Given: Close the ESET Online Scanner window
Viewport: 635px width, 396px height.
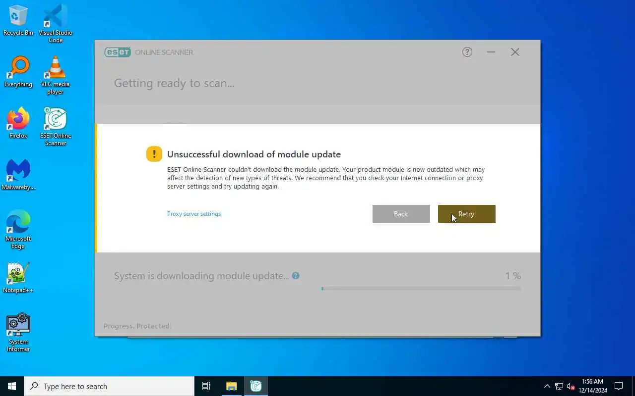Looking at the screenshot, I should tap(515, 52).
